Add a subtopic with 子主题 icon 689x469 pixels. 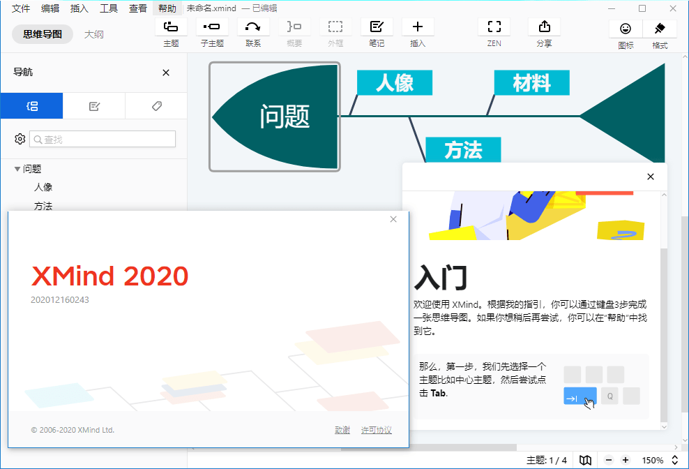click(212, 27)
